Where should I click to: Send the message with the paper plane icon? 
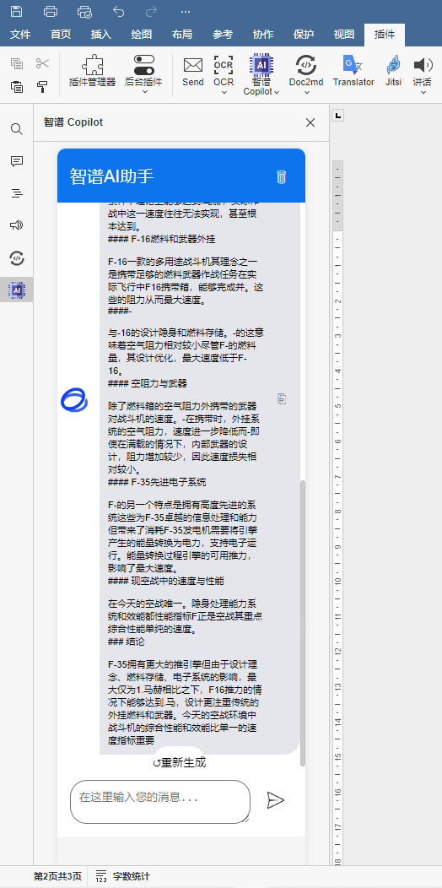pyautogui.click(x=275, y=800)
